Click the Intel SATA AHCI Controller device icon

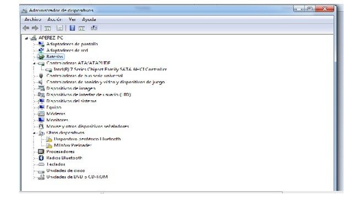[49, 69]
